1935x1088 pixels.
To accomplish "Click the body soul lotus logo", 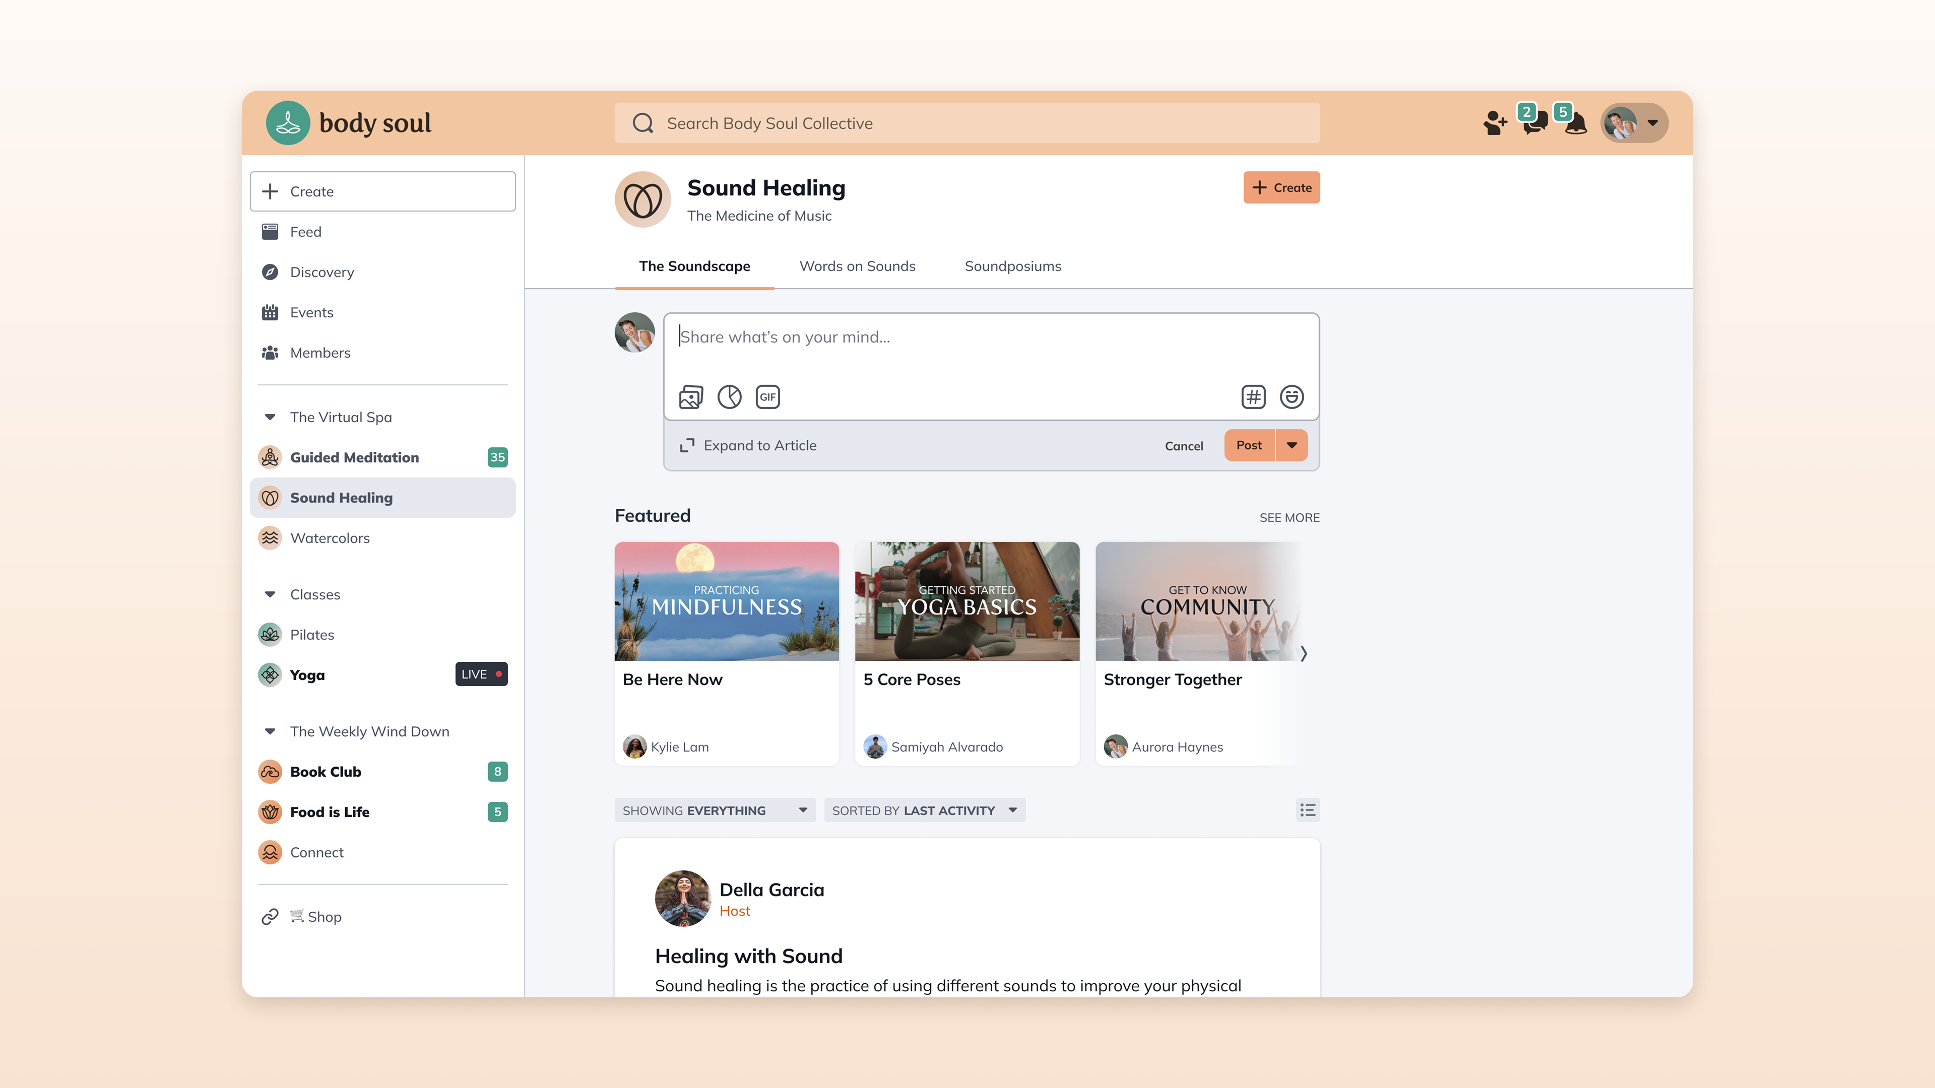I will coord(288,122).
